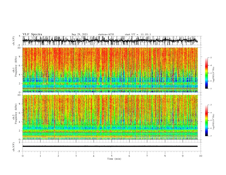The width and height of the screenshot is (226, 175).
Task: Click the "2" tick on the time axis
Action: coord(58,156)
